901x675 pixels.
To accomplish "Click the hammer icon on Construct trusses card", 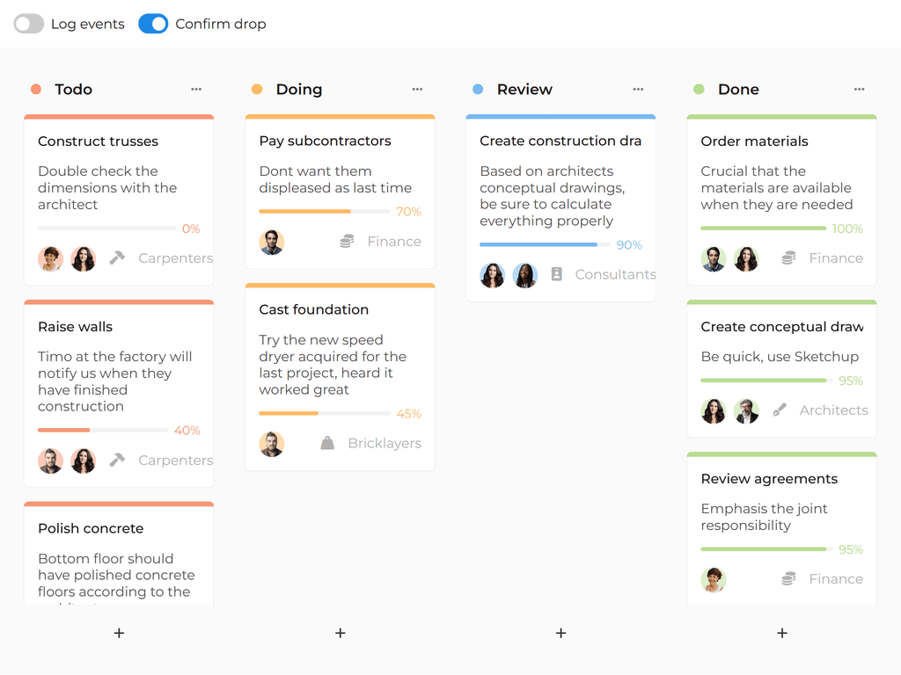I will pyautogui.click(x=117, y=258).
